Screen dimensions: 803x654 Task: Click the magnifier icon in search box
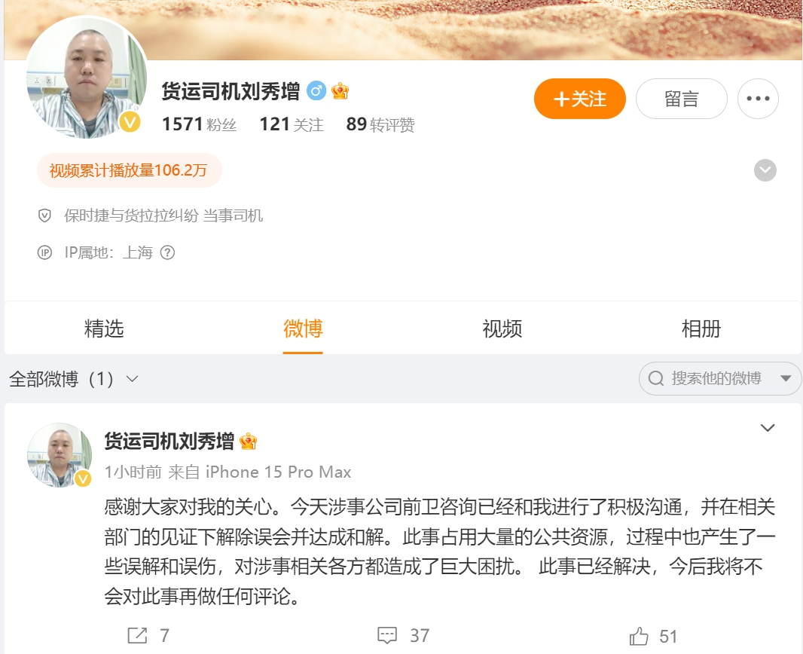tap(656, 378)
